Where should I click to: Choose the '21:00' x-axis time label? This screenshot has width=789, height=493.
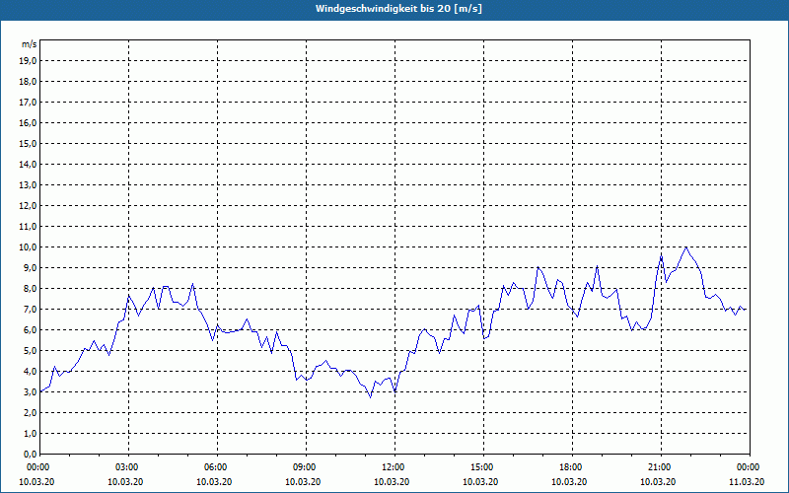[661, 467]
